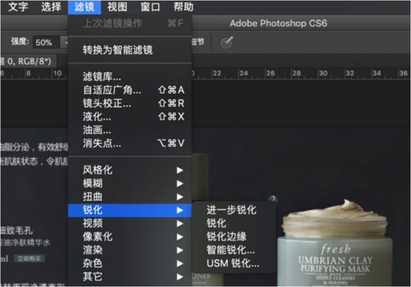Screen dimensions: 411x287
Task: Click the 立即购买 button in the document
Action: click(x=29, y=258)
